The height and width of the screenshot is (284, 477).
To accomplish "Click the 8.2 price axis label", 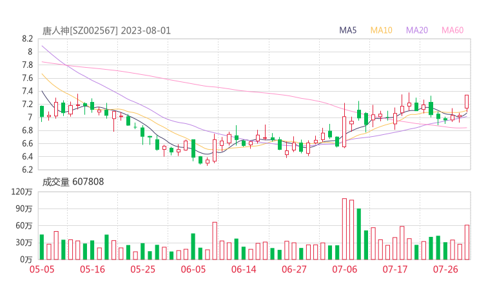I will 27,39.
